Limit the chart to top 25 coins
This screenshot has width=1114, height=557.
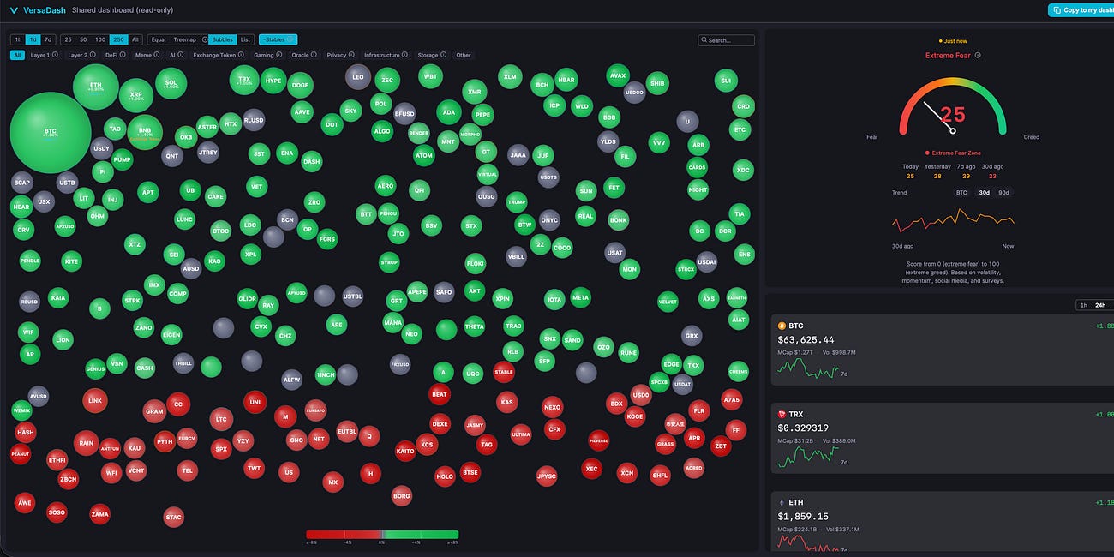(x=68, y=39)
